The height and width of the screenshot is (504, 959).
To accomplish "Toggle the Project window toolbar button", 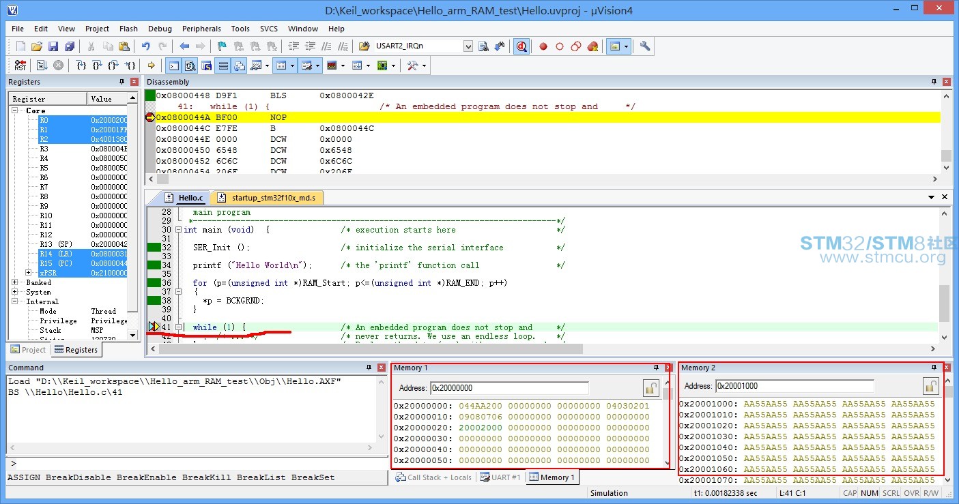I will coord(615,46).
